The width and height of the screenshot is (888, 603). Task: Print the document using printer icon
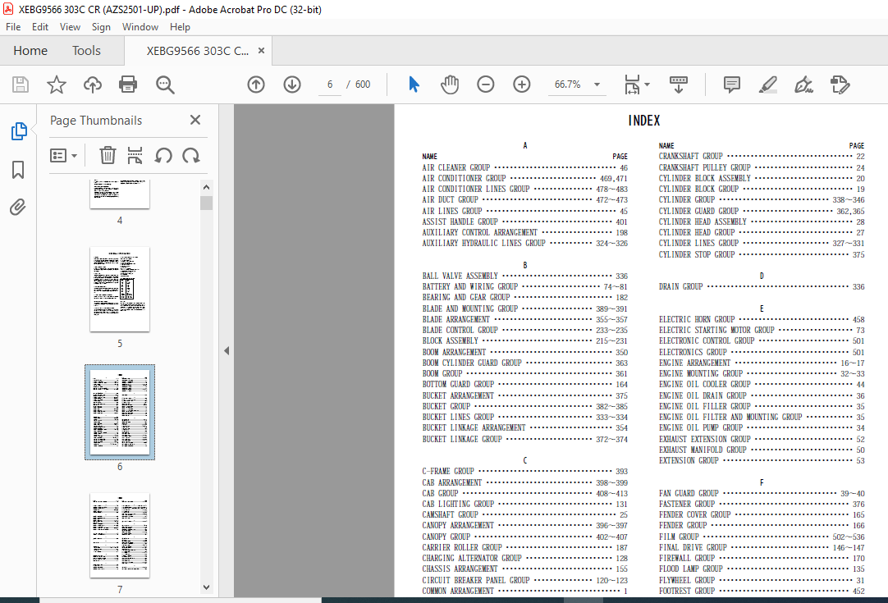128,85
